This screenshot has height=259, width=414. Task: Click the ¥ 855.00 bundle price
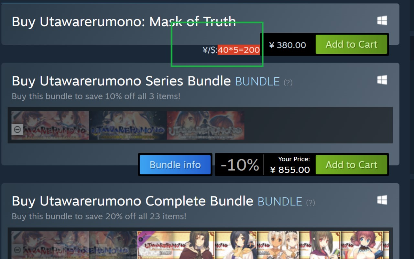290,170
